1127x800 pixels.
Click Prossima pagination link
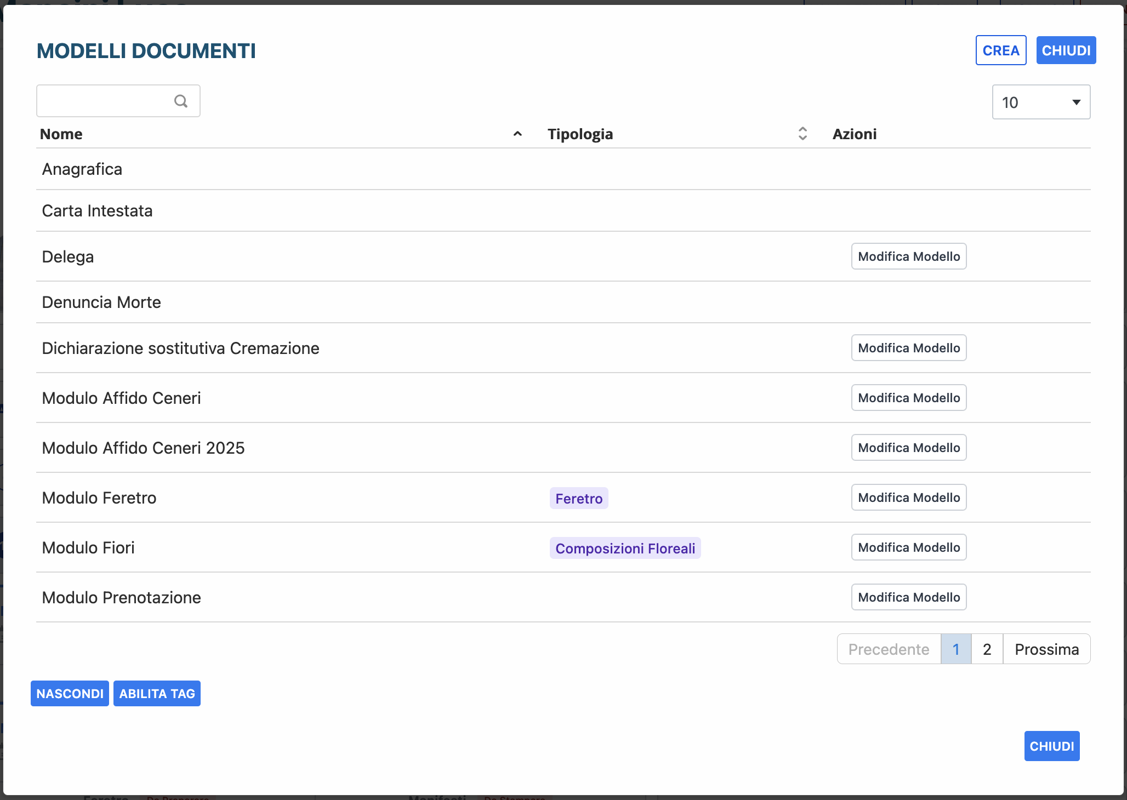click(x=1046, y=649)
